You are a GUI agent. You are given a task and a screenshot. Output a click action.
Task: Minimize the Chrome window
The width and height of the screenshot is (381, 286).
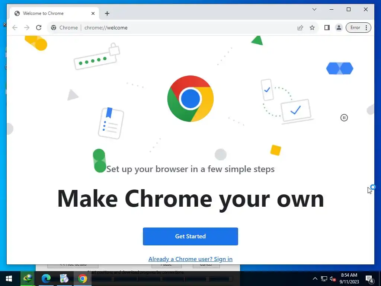tap(332, 9)
